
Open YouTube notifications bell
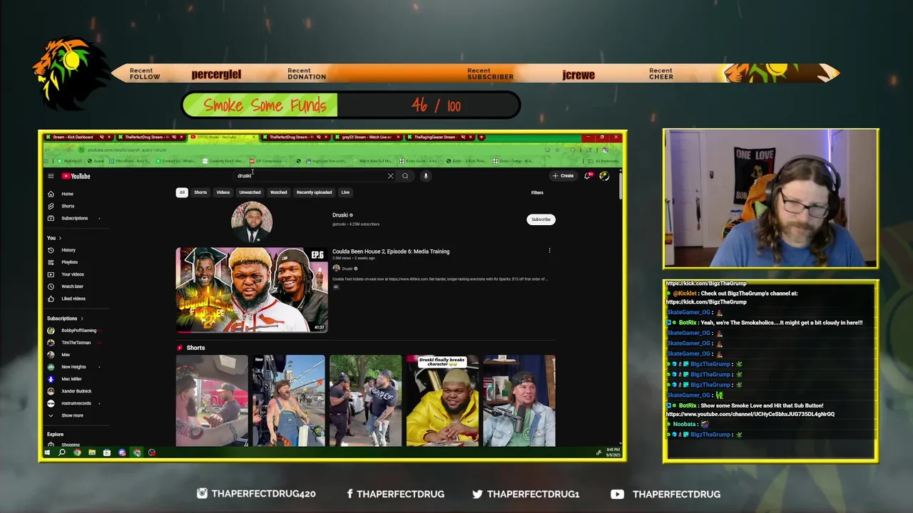tap(588, 176)
